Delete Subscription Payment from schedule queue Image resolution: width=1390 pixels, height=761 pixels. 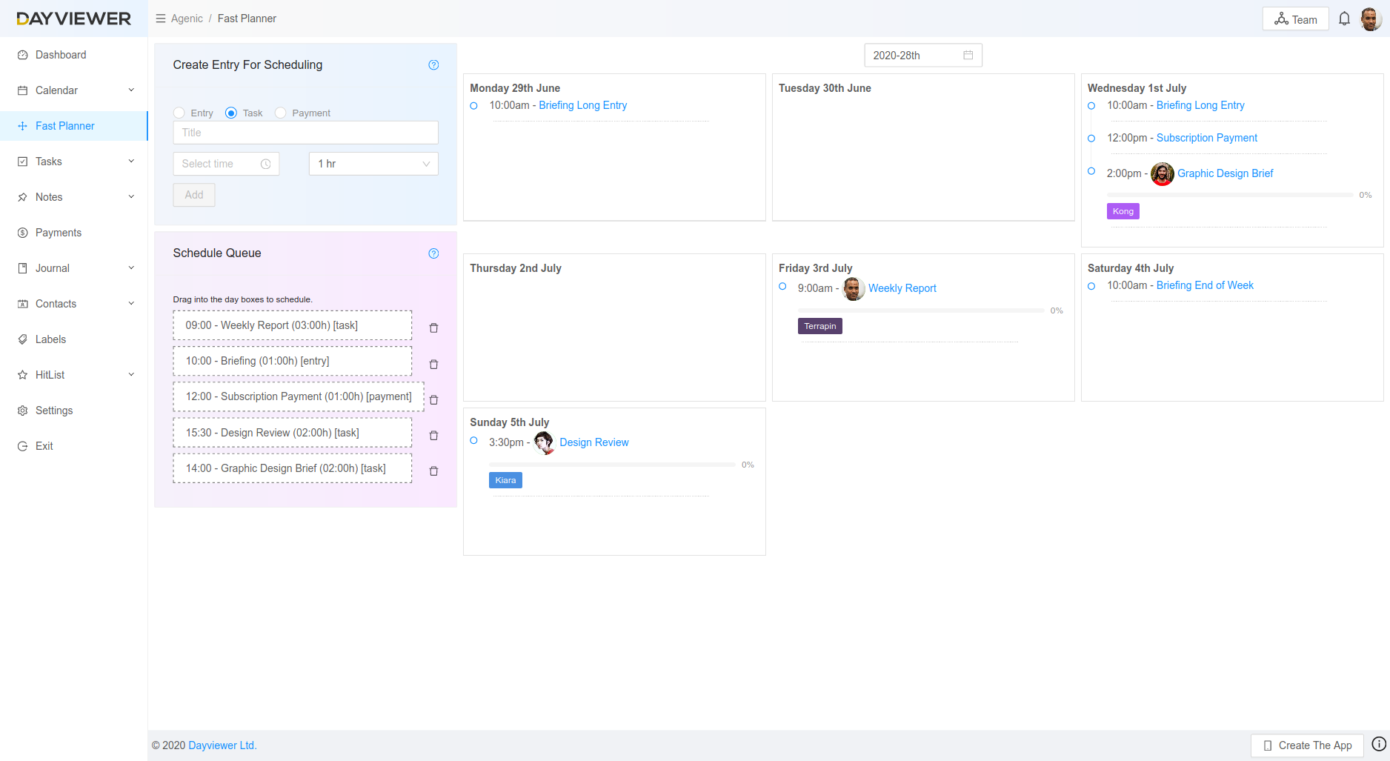(433, 399)
